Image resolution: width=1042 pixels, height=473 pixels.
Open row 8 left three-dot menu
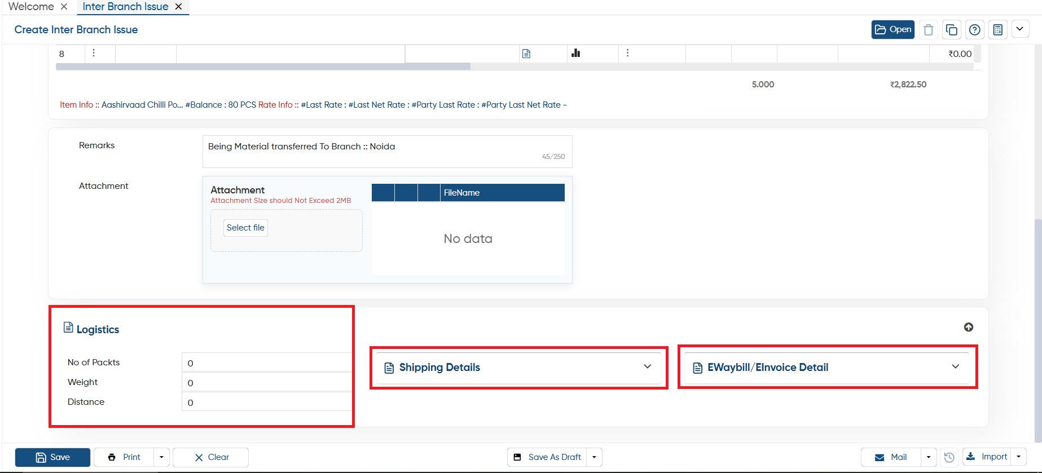[x=94, y=53]
